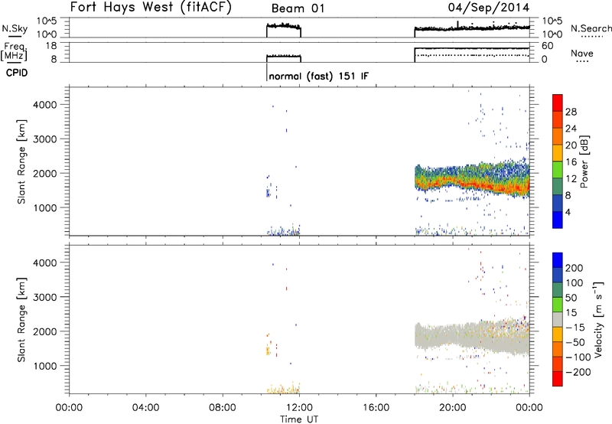The image size is (612, 424).
Task: Click the 12–16 dB light green Power segment
Action: pyautogui.click(x=558, y=170)
